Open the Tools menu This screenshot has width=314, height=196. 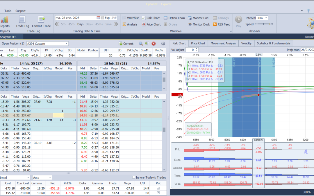pyautogui.click(x=8, y=11)
